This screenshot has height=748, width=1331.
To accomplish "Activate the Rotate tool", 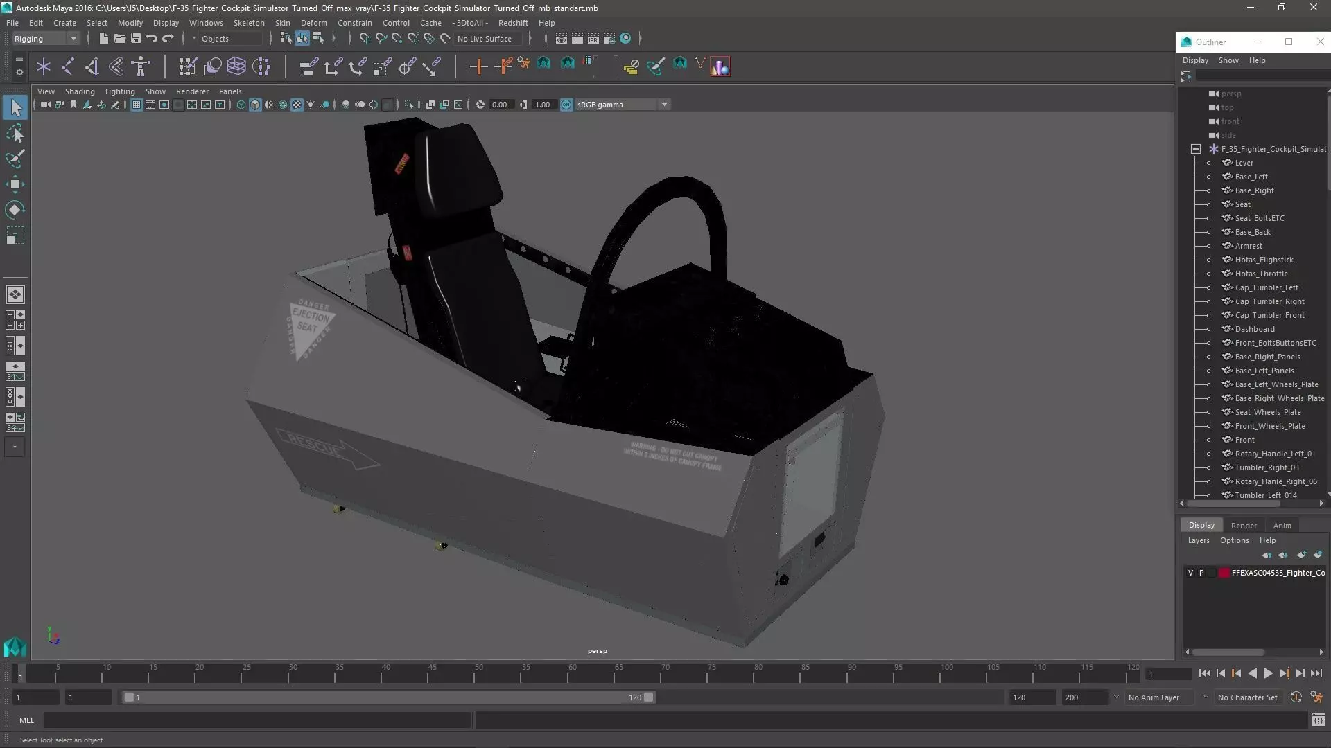I will tap(15, 210).
